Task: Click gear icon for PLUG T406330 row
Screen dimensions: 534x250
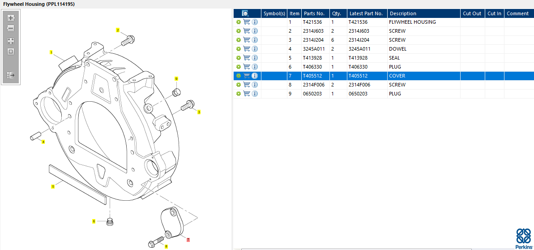Action: (239, 67)
